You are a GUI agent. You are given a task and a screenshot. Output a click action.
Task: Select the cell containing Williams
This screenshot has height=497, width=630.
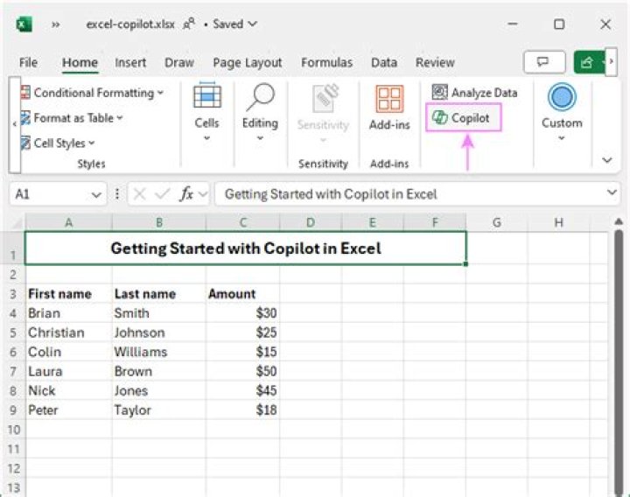(x=159, y=352)
